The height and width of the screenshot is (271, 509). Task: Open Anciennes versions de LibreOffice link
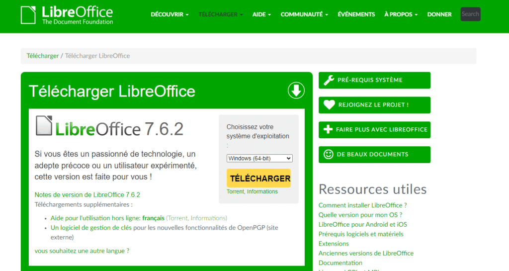coord(366,253)
